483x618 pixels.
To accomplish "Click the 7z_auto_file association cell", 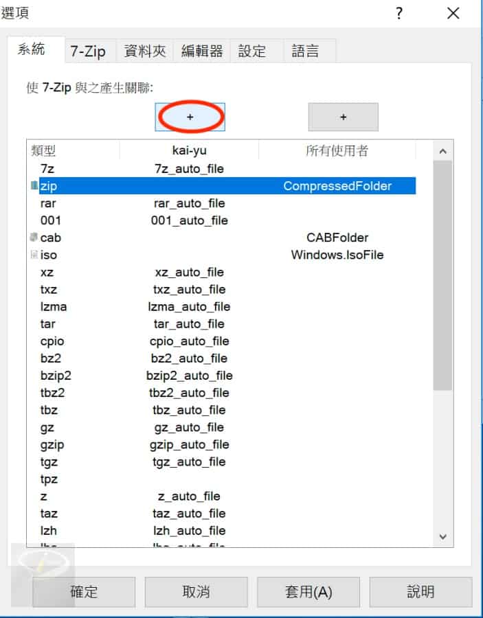I will click(189, 169).
